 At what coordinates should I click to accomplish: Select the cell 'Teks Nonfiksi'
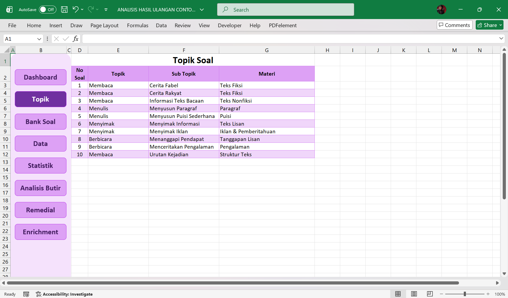click(267, 101)
